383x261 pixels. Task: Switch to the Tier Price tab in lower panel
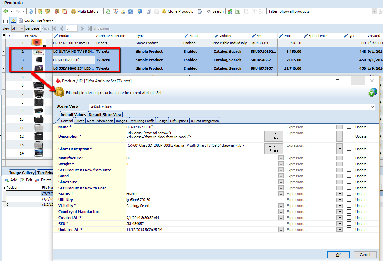[45, 173]
